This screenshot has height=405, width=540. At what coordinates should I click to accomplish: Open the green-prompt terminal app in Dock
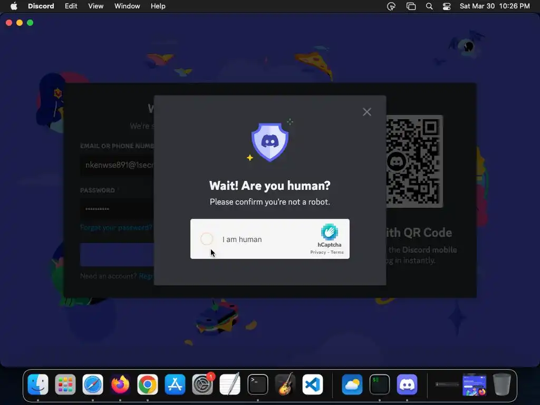tap(380, 384)
